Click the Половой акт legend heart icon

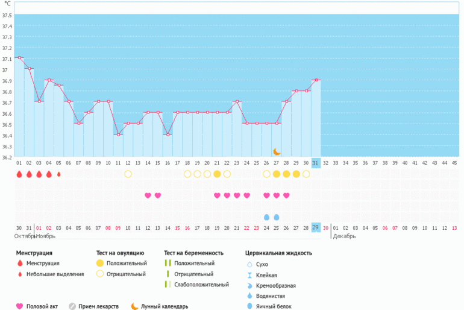coord(19,306)
